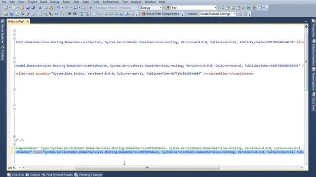Click the Toggle Bookmark icon

tap(94, 14)
